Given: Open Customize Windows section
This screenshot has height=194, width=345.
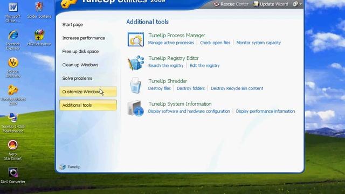Looking at the screenshot, I should 88,92.
